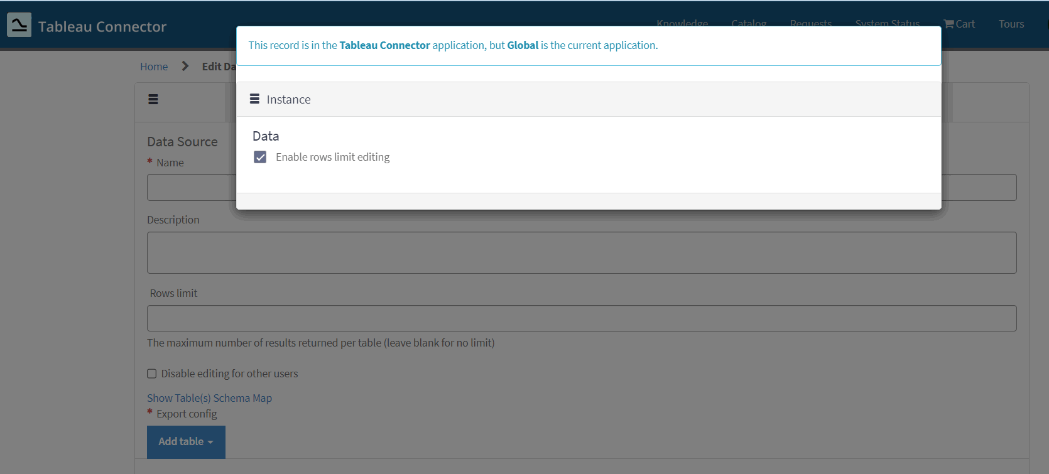1049x474 pixels.
Task: Open the Catalog menu item
Action: [749, 23]
